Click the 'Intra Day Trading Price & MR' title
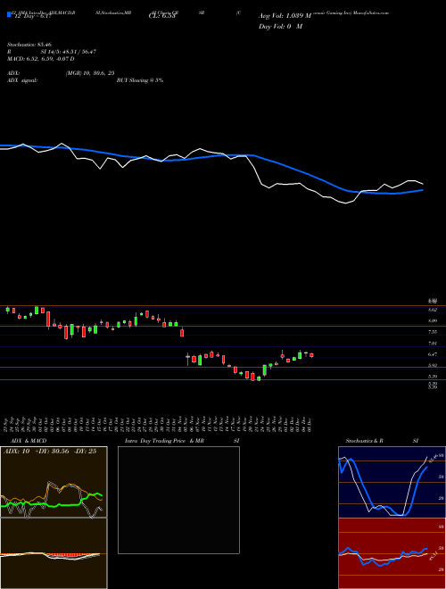 coord(164,441)
